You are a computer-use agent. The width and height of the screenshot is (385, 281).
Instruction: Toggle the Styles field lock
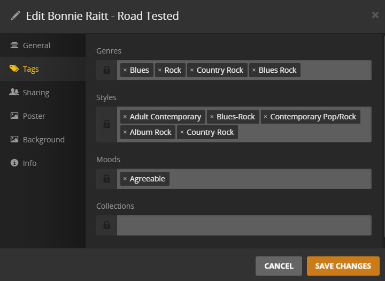(x=106, y=124)
